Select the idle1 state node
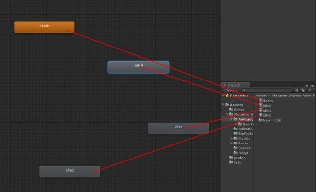This screenshot has height=192, width=316. pyautogui.click(x=178, y=128)
